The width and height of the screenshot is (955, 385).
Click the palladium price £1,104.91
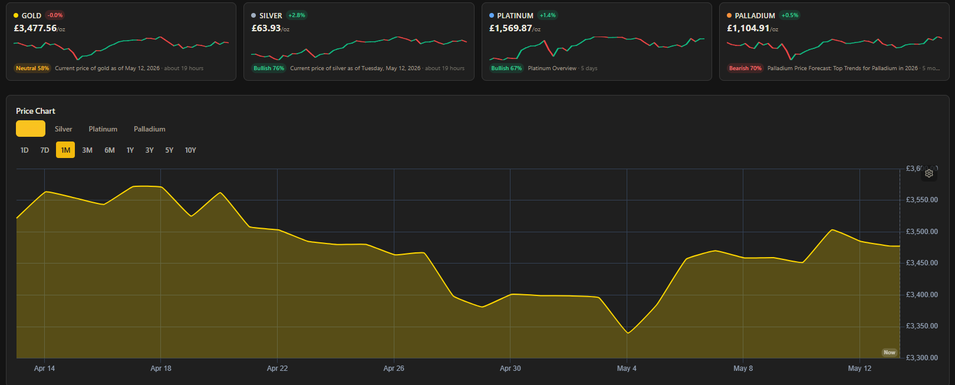tap(748, 28)
